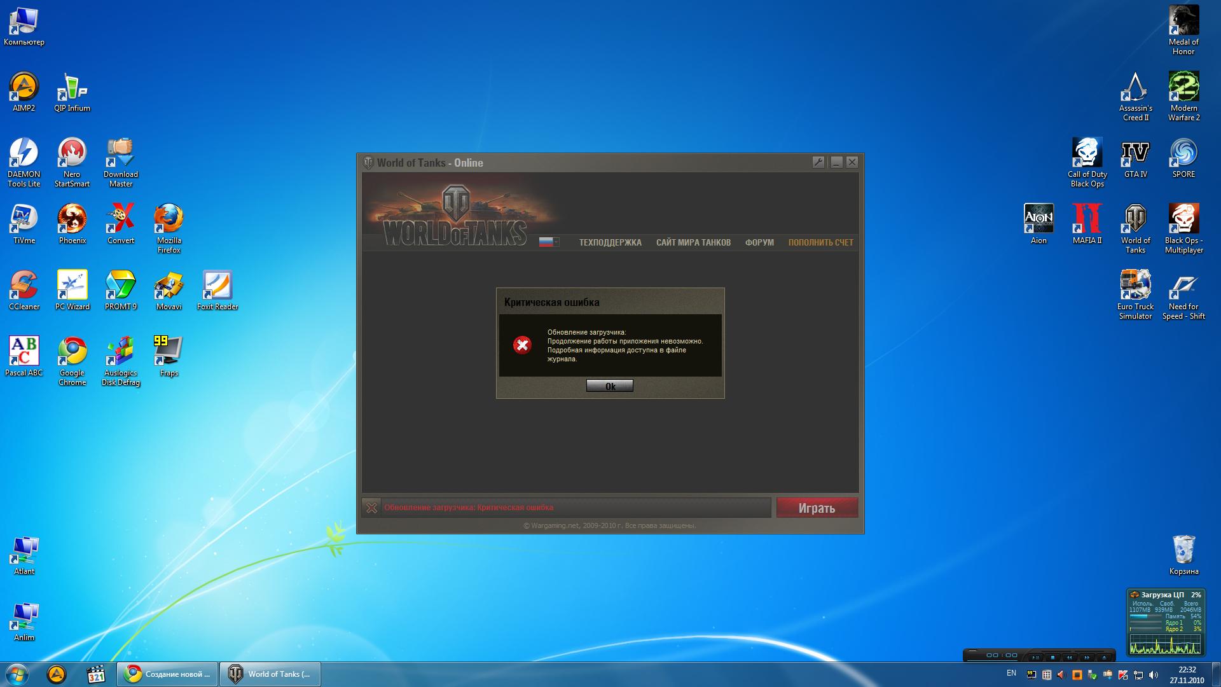Open World of Tanks desktop shortcut
The image size is (1221, 687).
(1135, 229)
